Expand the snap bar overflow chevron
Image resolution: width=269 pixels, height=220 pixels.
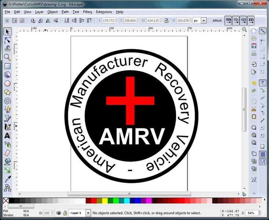pyautogui.click(x=254, y=194)
